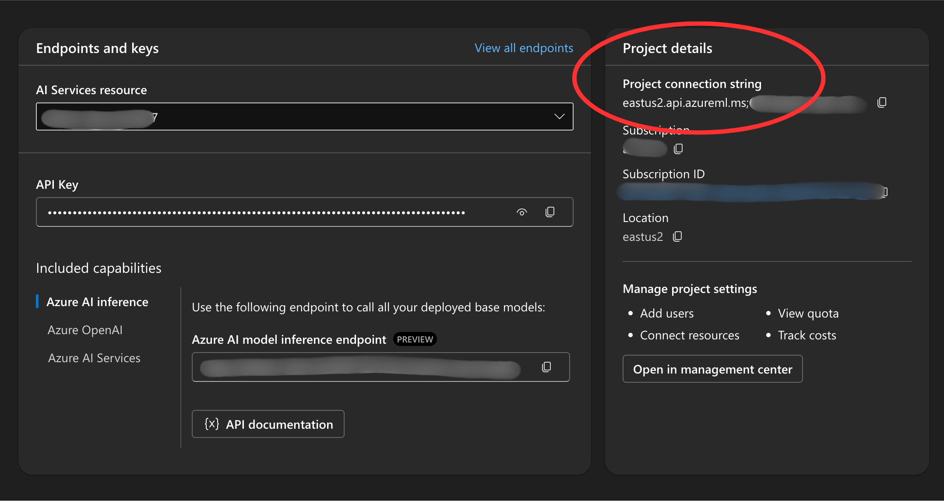
Task: Copy the API Key to clipboard
Action: (550, 212)
